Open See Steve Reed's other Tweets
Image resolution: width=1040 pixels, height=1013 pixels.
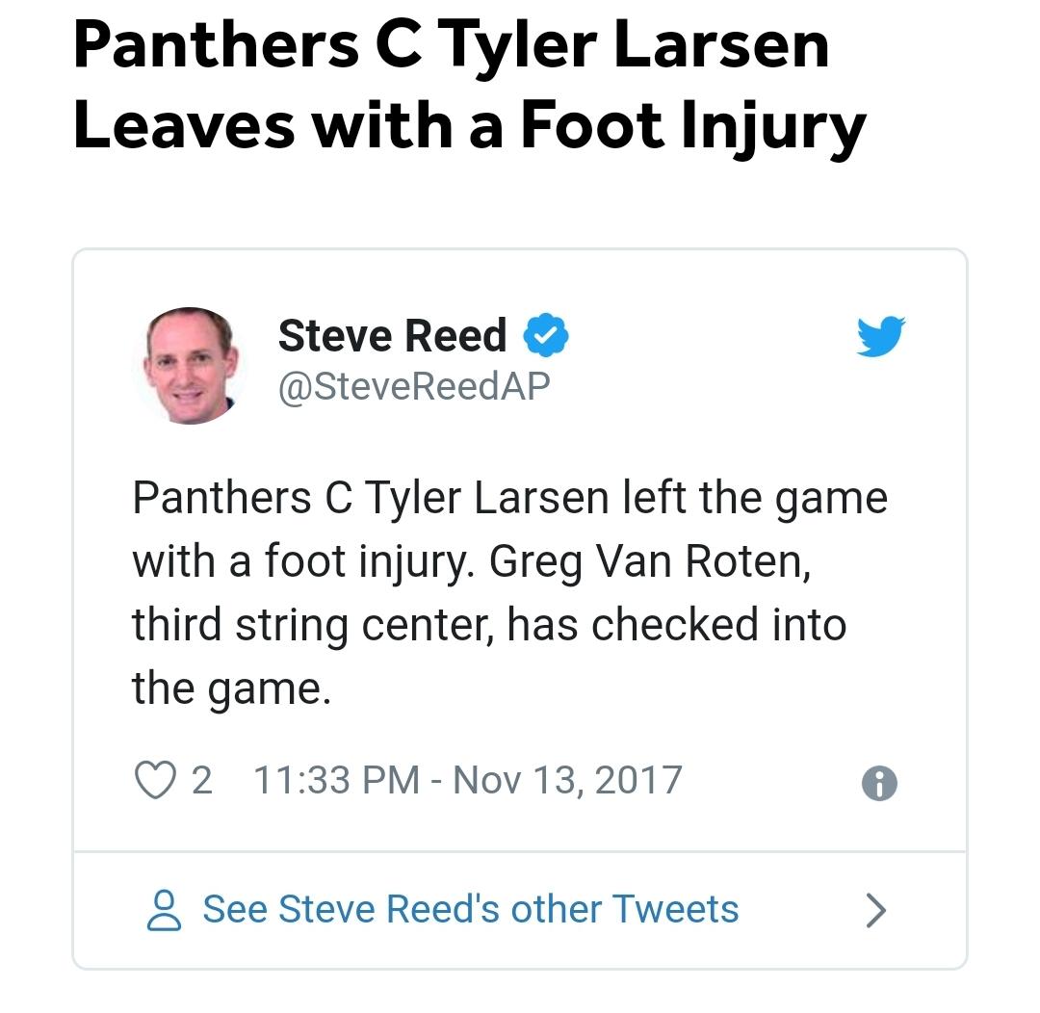point(470,910)
